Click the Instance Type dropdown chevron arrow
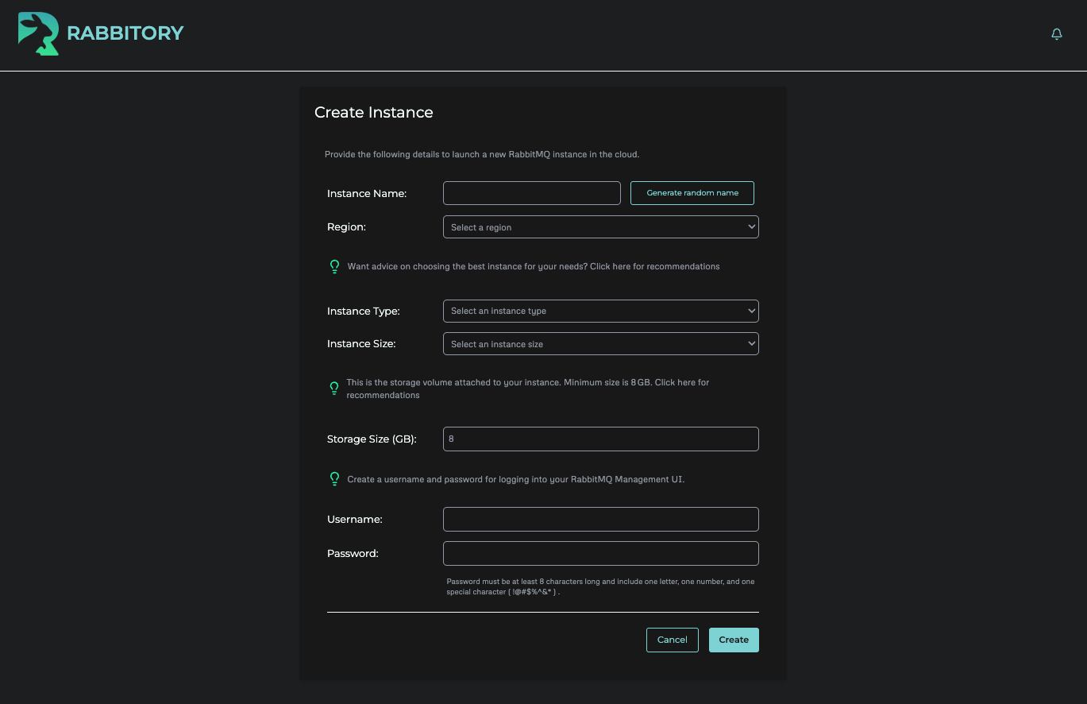Viewport: 1087px width, 704px height. pos(750,311)
